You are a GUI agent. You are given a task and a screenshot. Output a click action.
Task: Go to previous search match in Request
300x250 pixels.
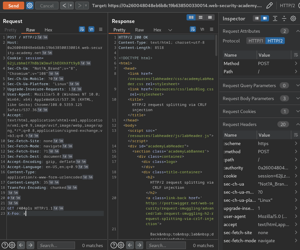(21, 245)
